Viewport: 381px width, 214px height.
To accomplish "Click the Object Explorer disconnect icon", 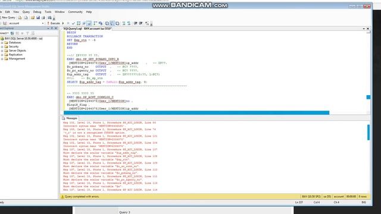I will click(17, 33).
